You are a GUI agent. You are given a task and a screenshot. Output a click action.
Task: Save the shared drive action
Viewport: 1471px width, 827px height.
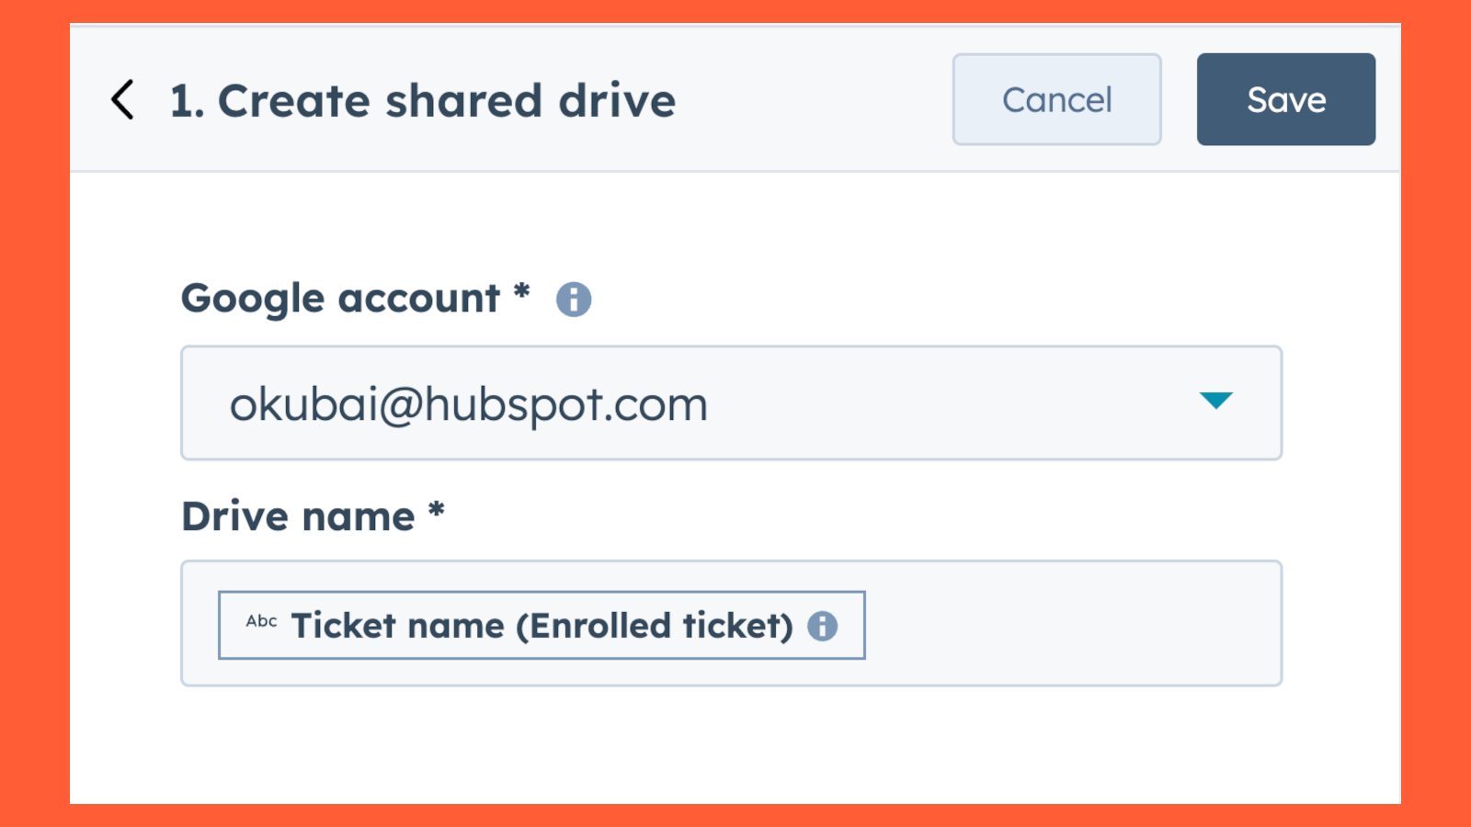click(x=1285, y=99)
